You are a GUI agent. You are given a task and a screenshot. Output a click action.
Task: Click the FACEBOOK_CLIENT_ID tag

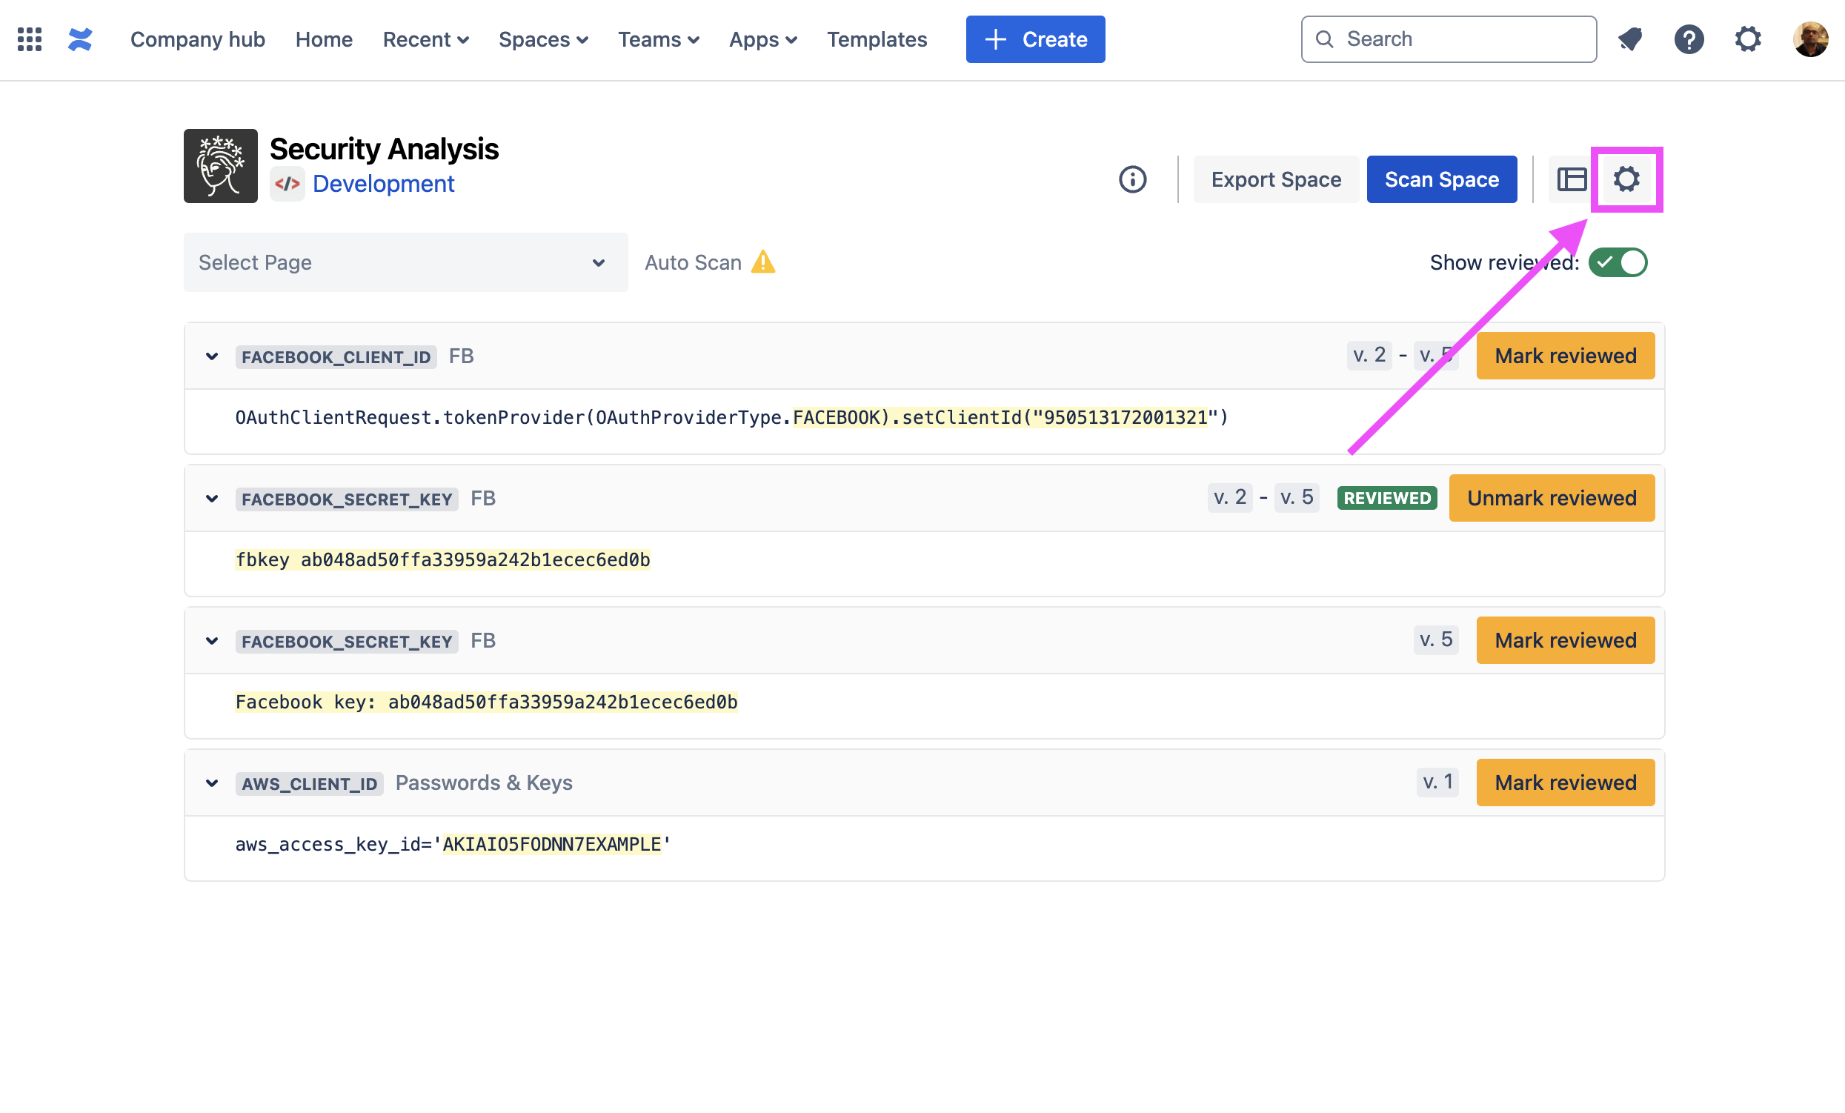click(x=336, y=356)
